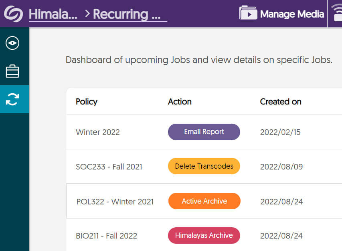Select the BIO211 - Fall 2022 policy

click(x=106, y=236)
